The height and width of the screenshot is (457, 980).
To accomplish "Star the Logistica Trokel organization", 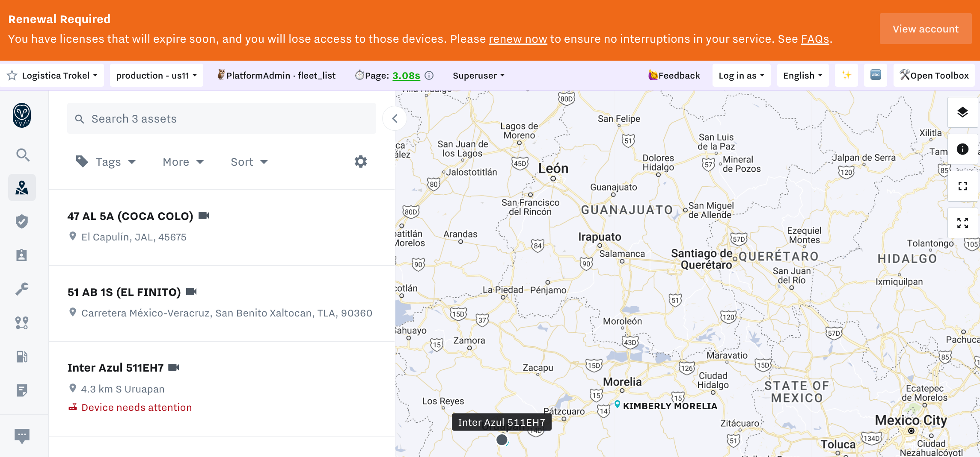I will [12, 76].
